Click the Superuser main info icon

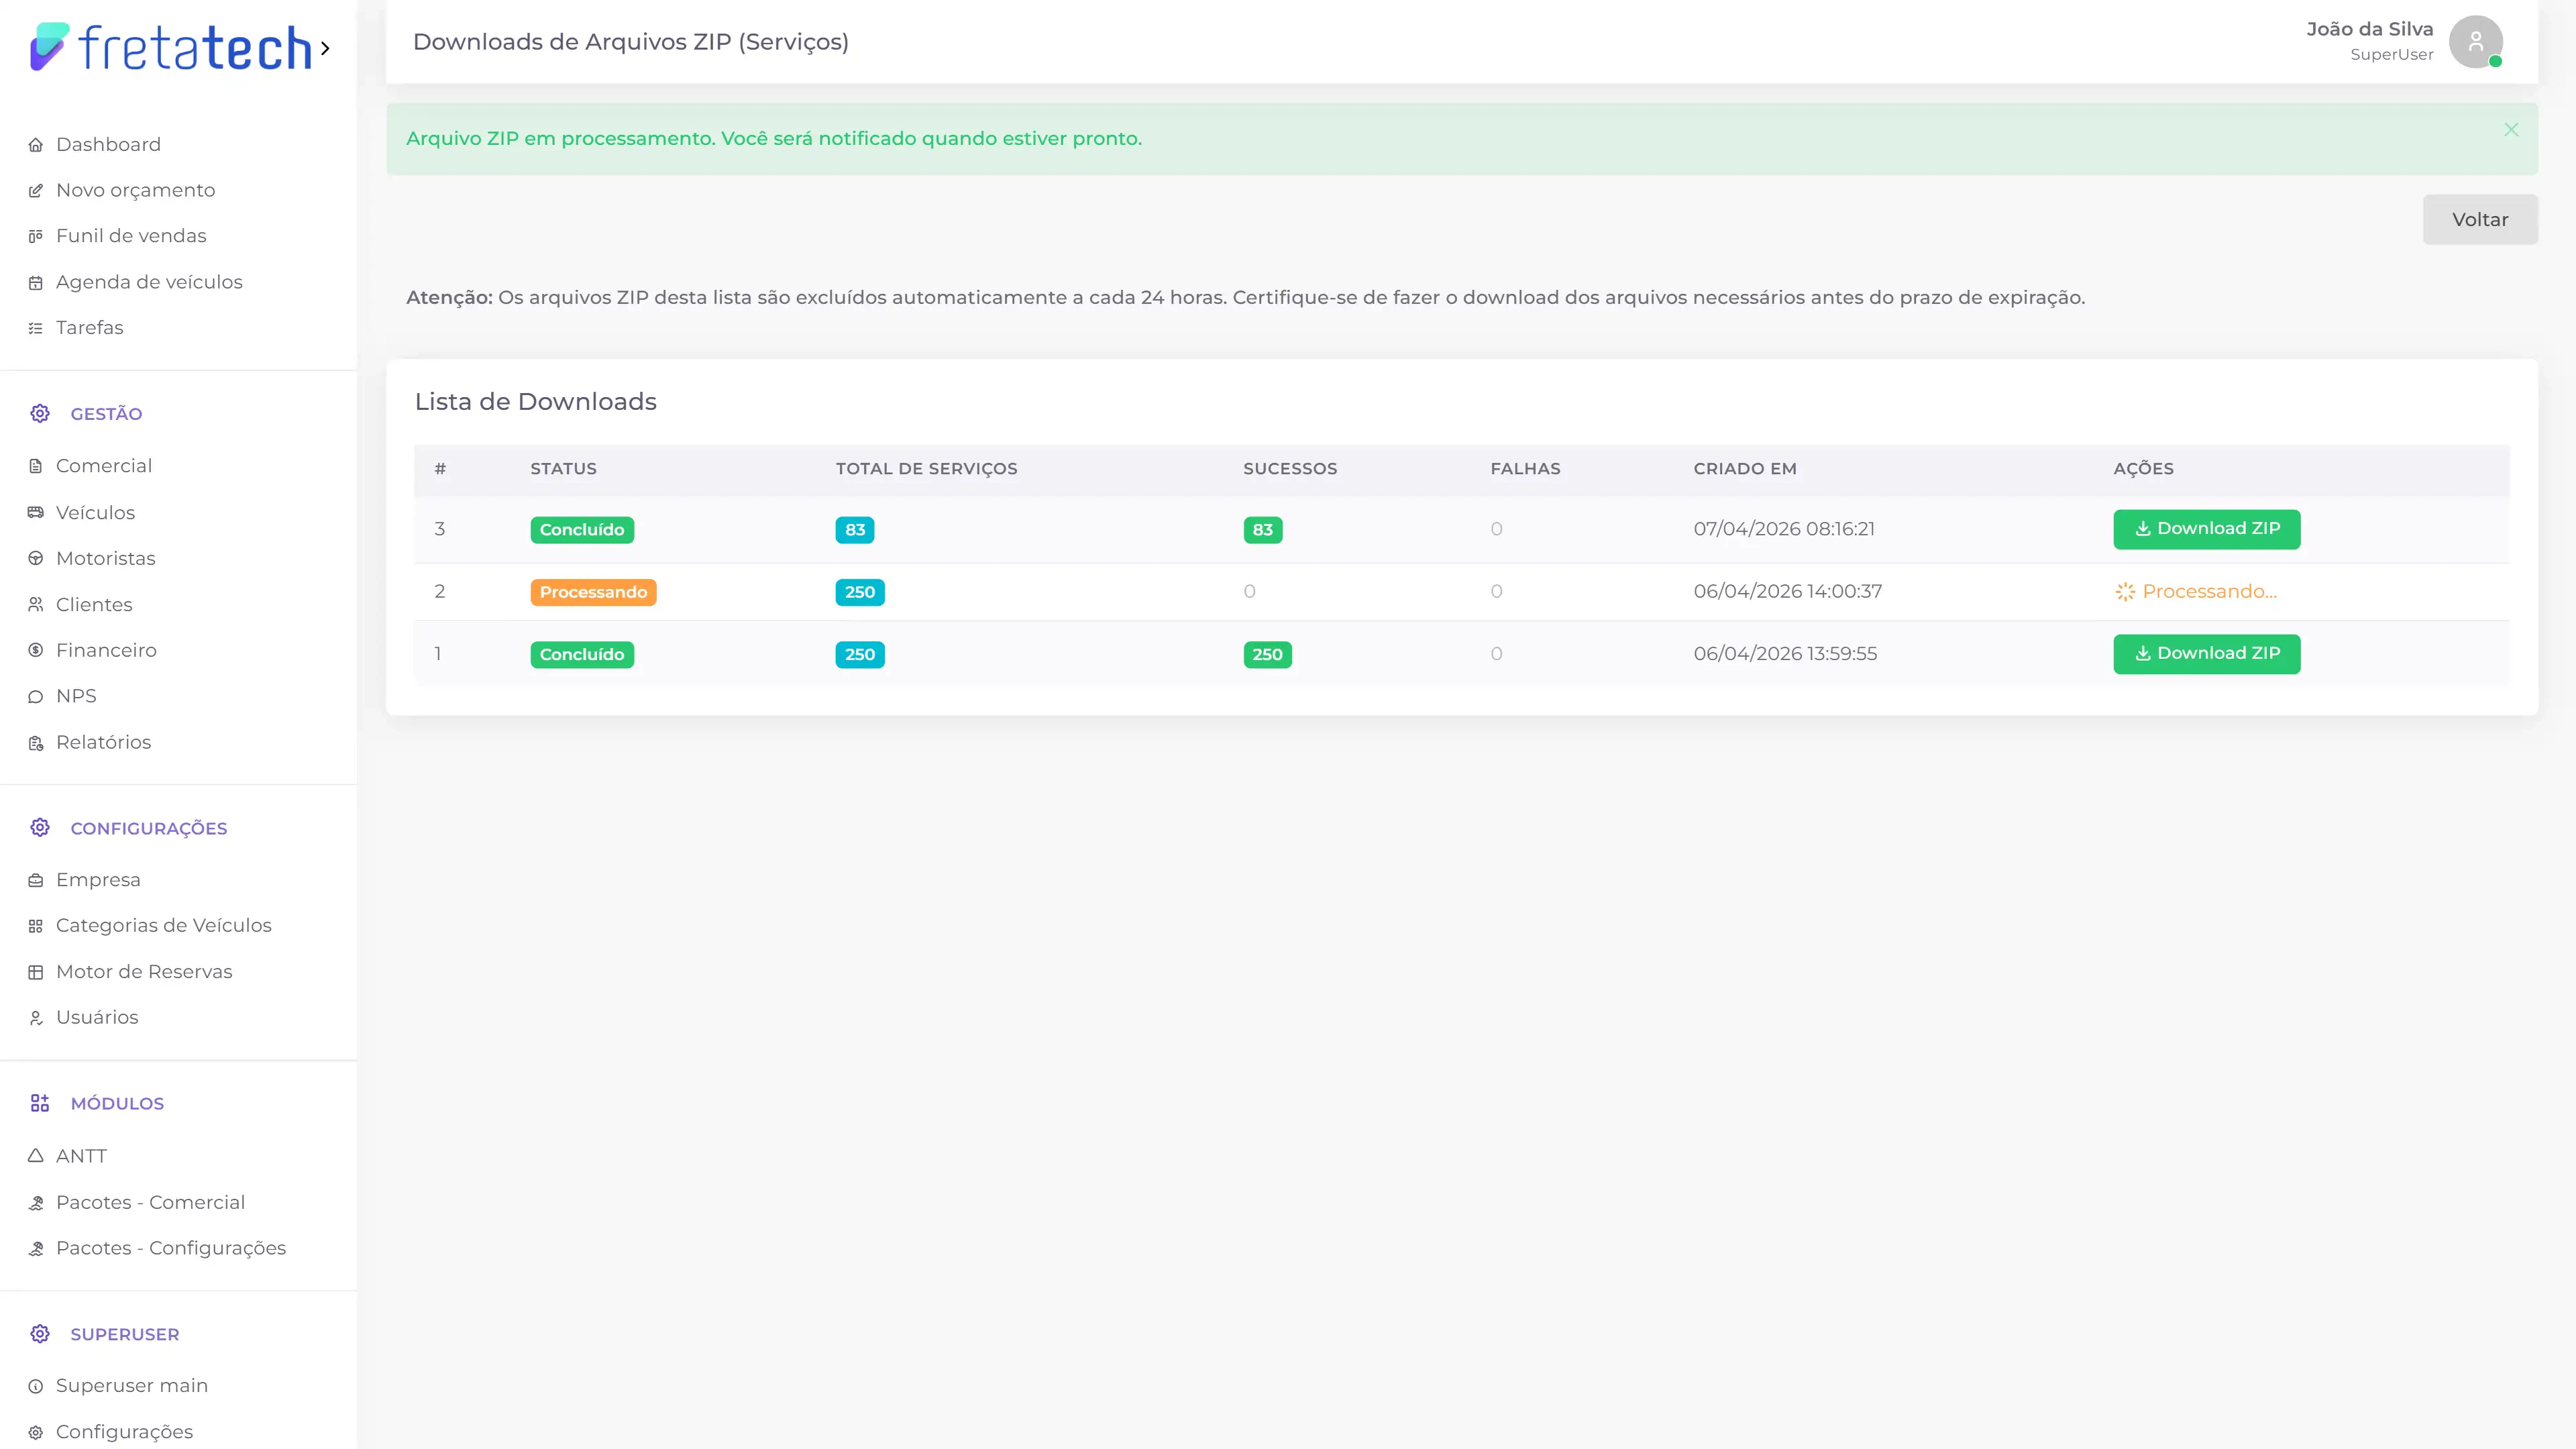(x=36, y=1386)
